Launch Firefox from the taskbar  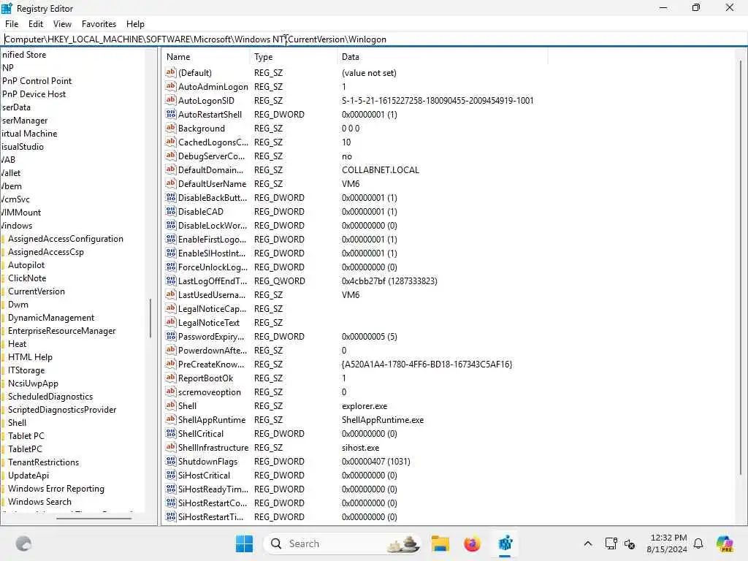pyautogui.click(x=472, y=543)
